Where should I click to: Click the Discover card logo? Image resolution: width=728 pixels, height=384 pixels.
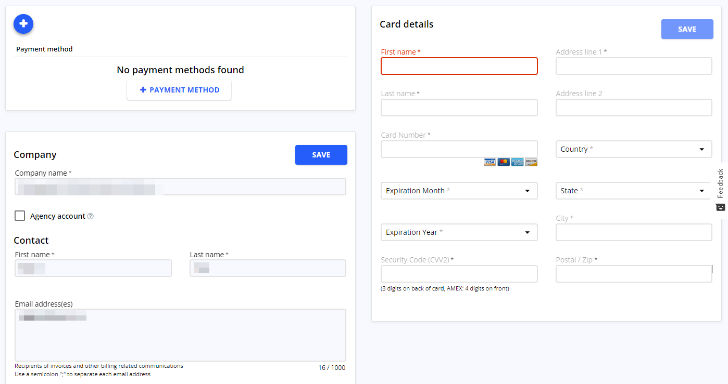pos(531,162)
